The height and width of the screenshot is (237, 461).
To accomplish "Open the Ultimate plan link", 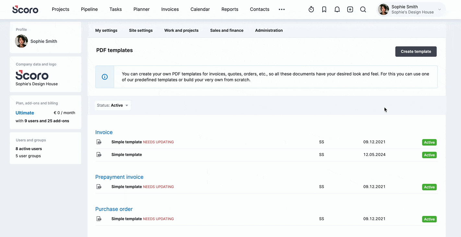I will [x=25, y=113].
